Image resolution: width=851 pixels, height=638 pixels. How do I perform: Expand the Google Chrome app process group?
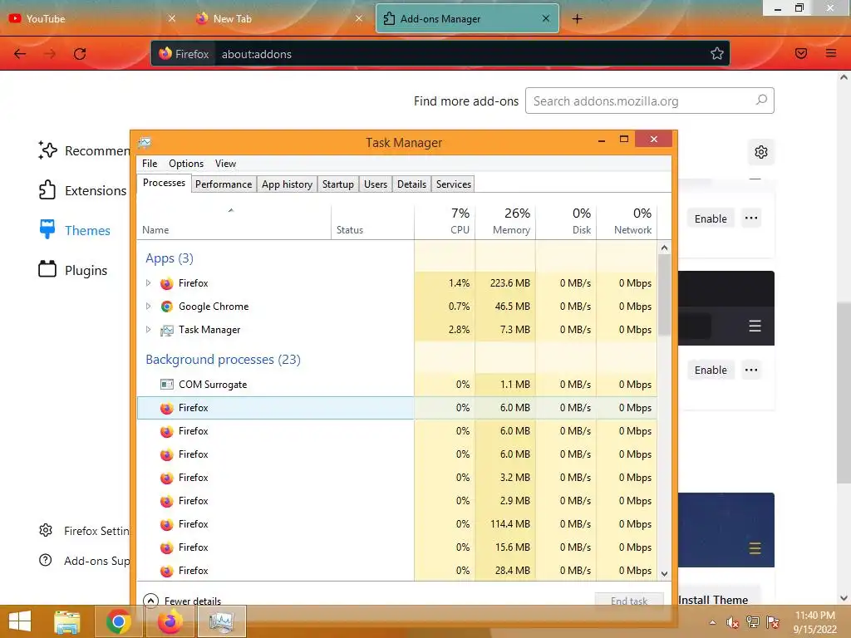tap(148, 306)
